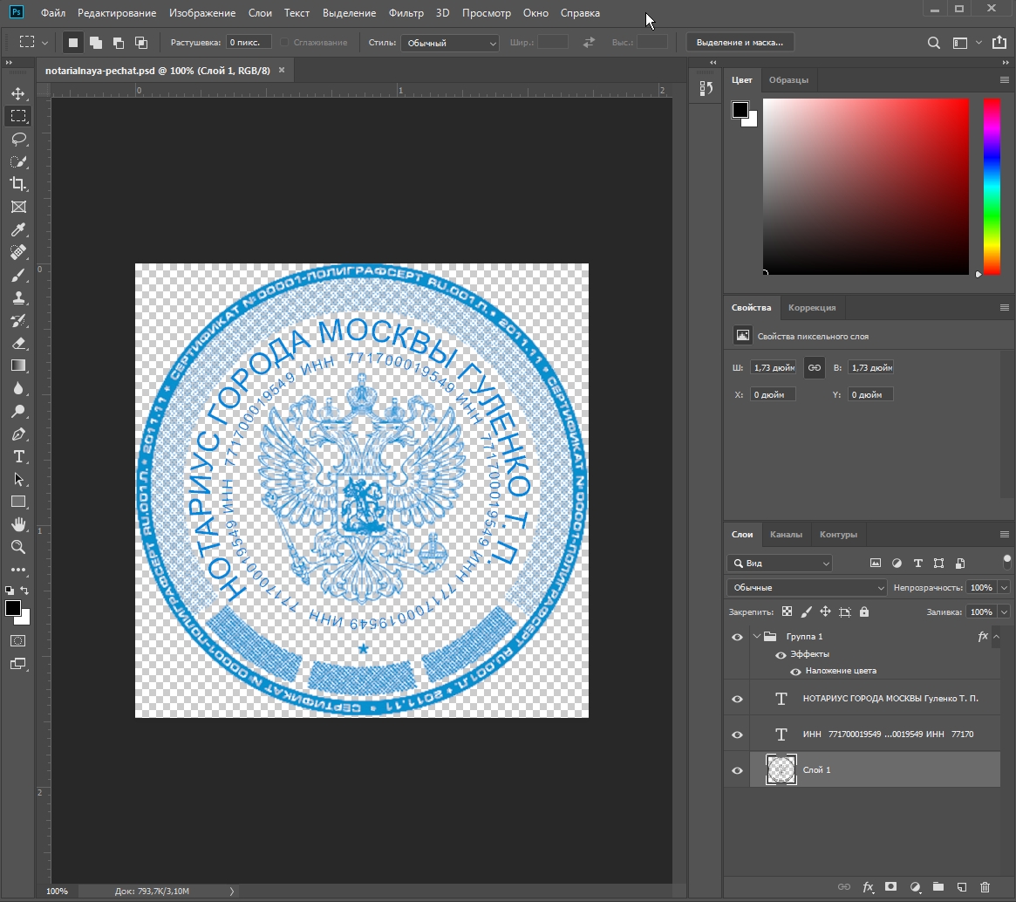The width and height of the screenshot is (1016, 902).
Task: Select the Rectangle shape tool
Action: 18,502
